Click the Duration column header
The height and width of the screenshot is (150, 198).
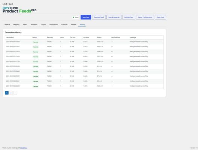pyautogui.click(x=86, y=37)
